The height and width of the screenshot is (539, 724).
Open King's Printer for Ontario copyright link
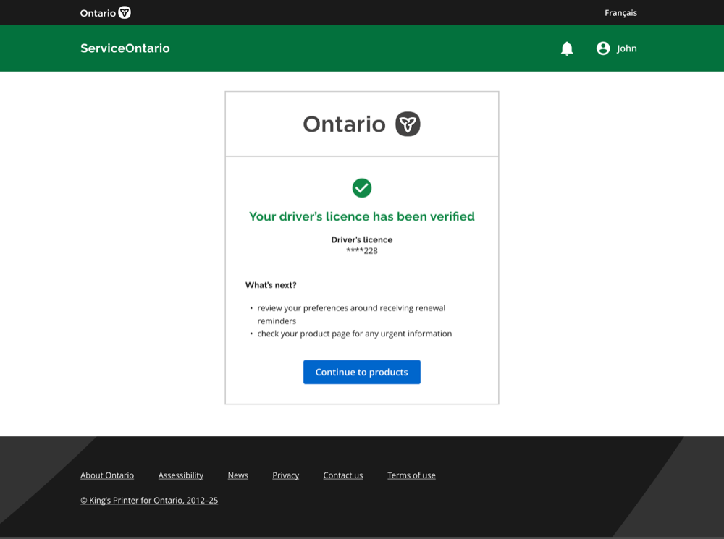pyautogui.click(x=149, y=500)
